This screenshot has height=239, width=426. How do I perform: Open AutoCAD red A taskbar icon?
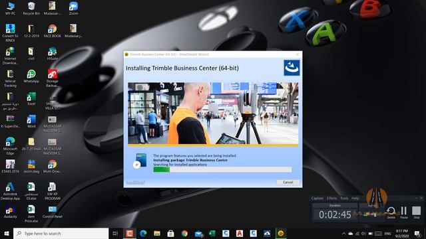(x=240, y=233)
